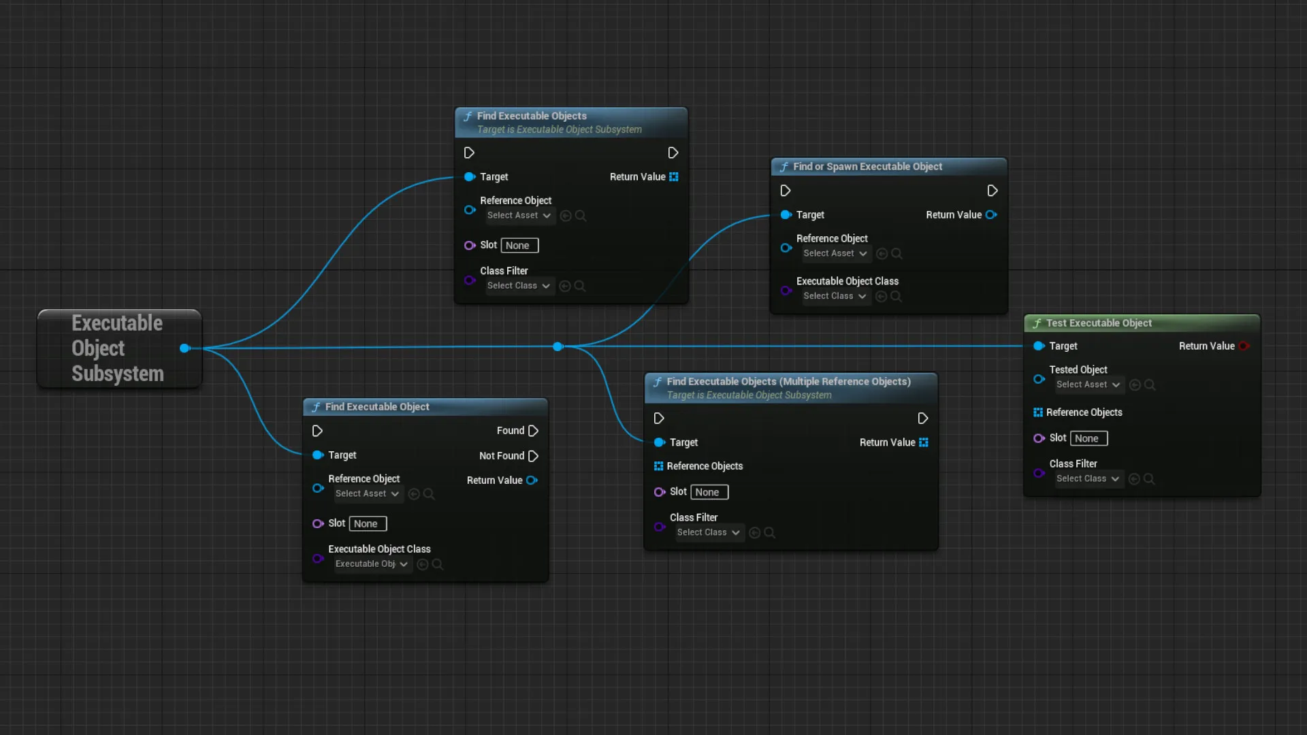Open Select Asset dropdown on Find Executable Objects
This screenshot has width=1307, height=735.
coord(519,216)
